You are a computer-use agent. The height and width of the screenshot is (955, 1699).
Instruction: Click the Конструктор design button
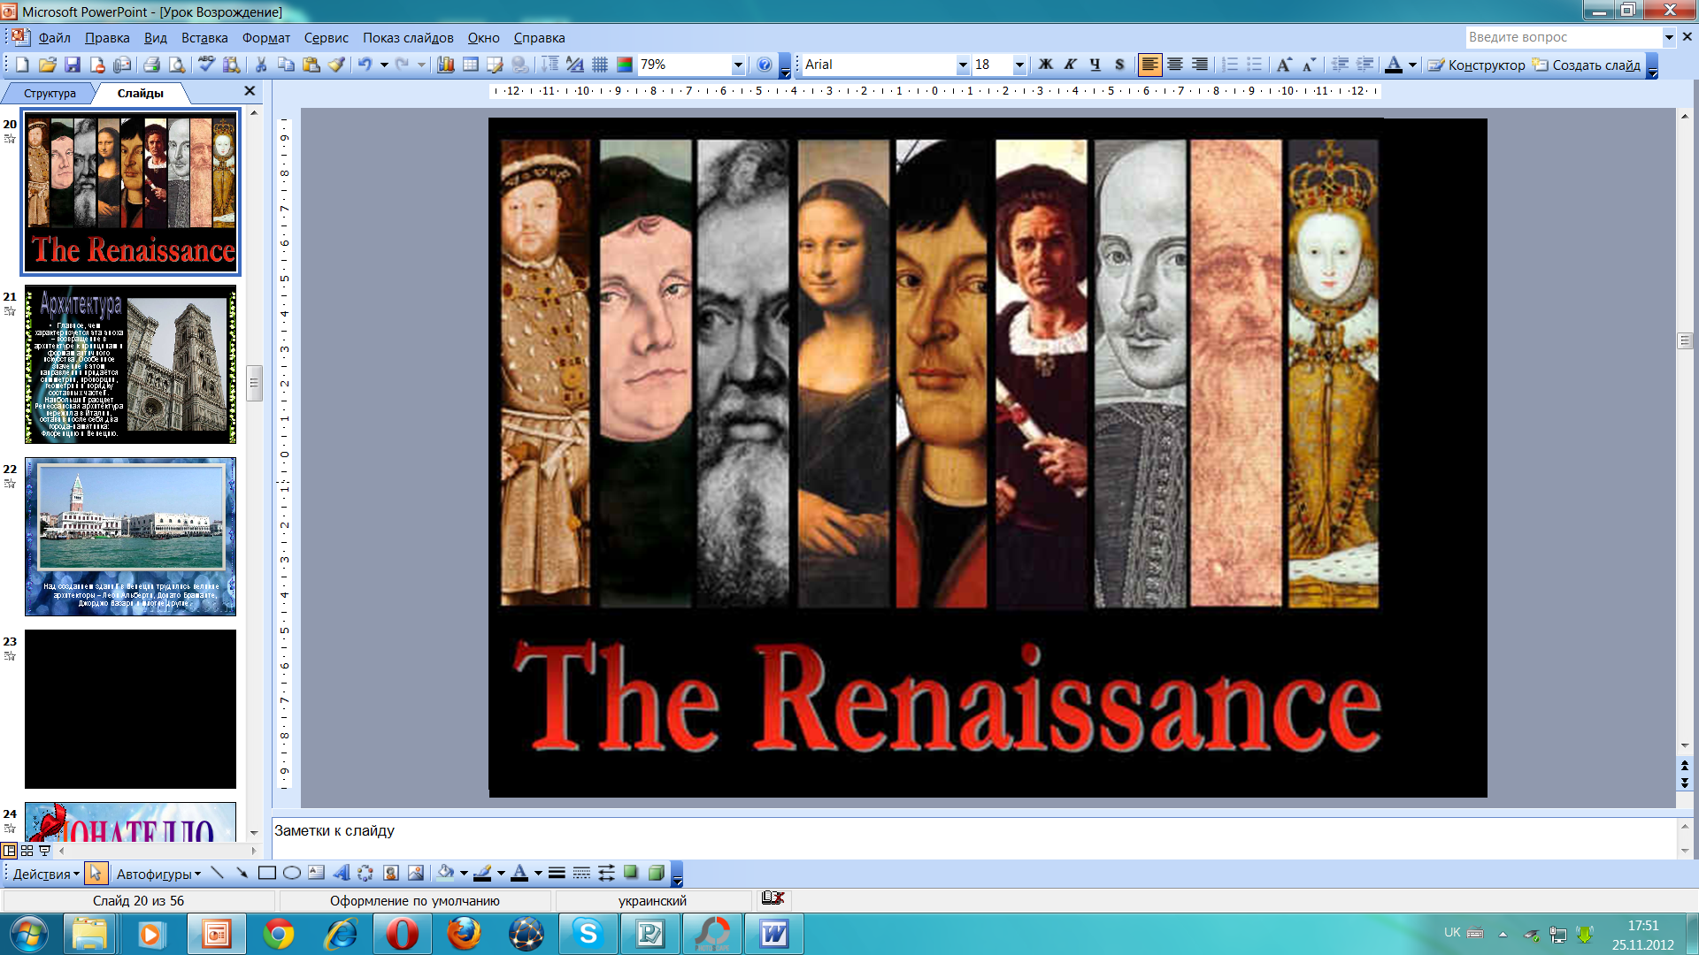click(1477, 65)
